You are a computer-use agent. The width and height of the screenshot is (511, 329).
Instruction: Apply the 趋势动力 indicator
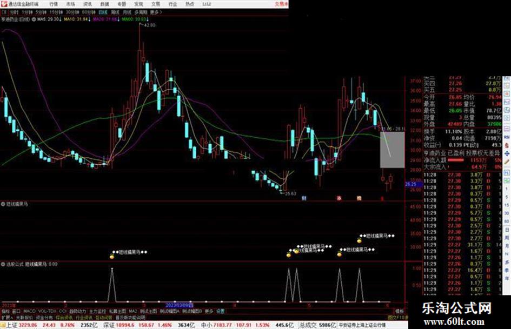tap(77, 311)
